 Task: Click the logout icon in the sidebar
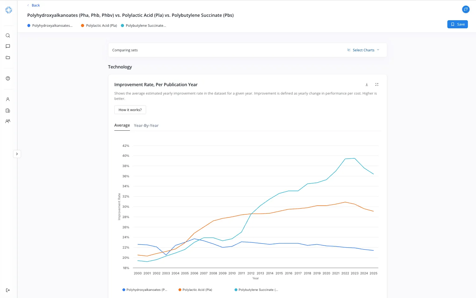[8, 290]
